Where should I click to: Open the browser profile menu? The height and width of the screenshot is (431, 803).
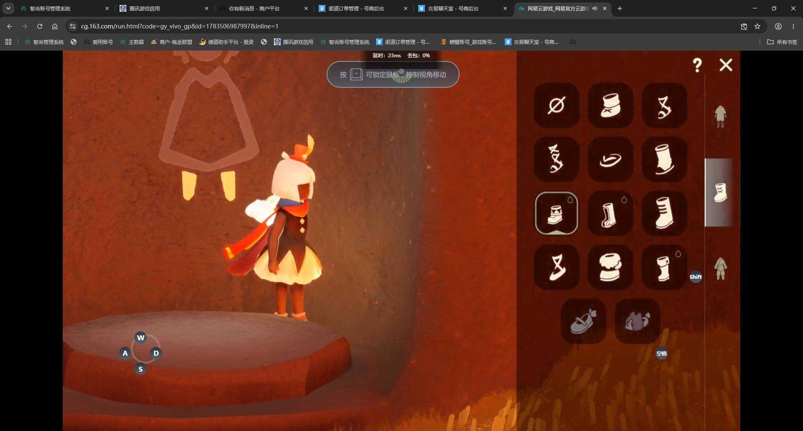(778, 26)
